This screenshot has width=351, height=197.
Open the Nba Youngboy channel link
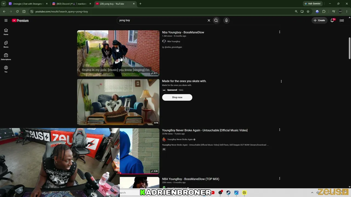[x=174, y=42]
